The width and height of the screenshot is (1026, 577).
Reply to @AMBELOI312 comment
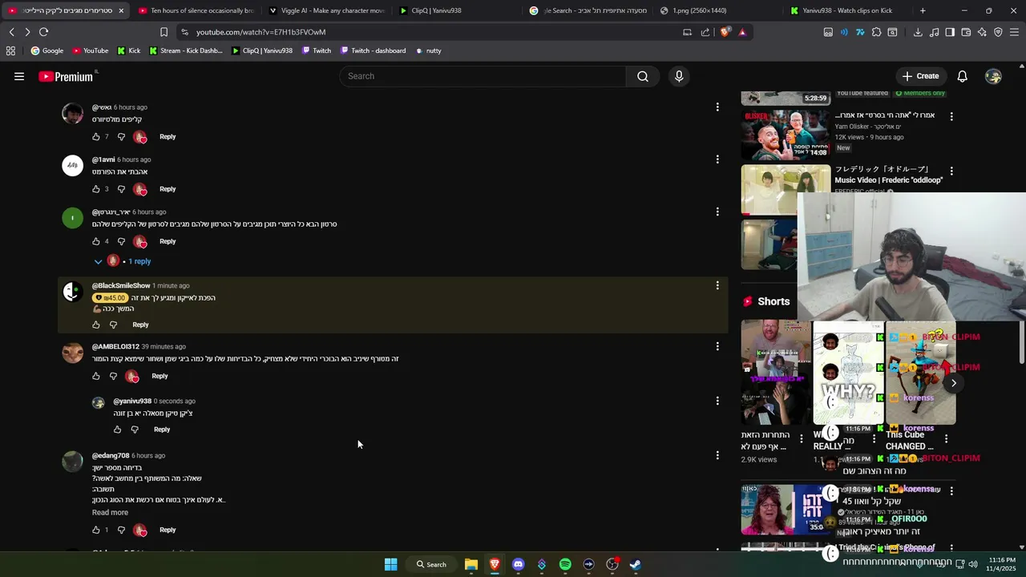[x=160, y=376]
